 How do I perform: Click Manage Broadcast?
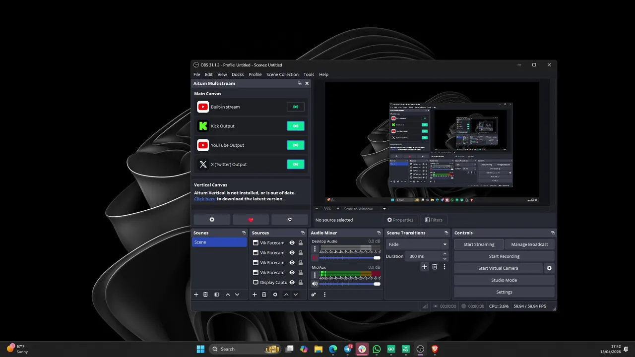click(x=529, y=244)
